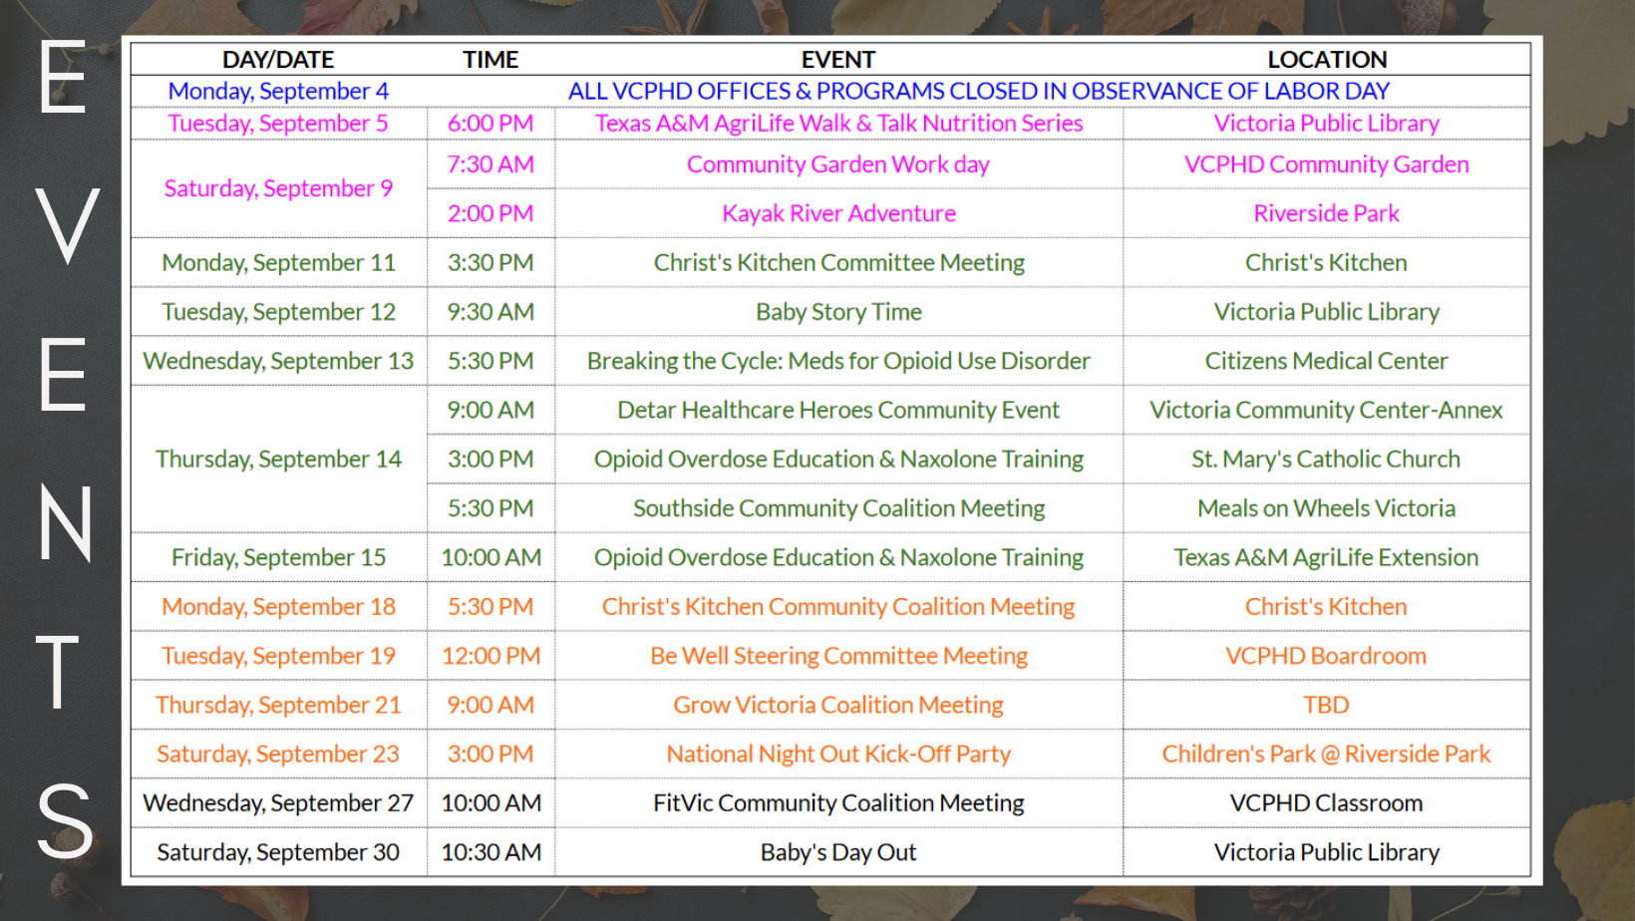Click the EVENT column header
Image resolution: width=1635 pixels, height=921 pixels.
(837, 60)
